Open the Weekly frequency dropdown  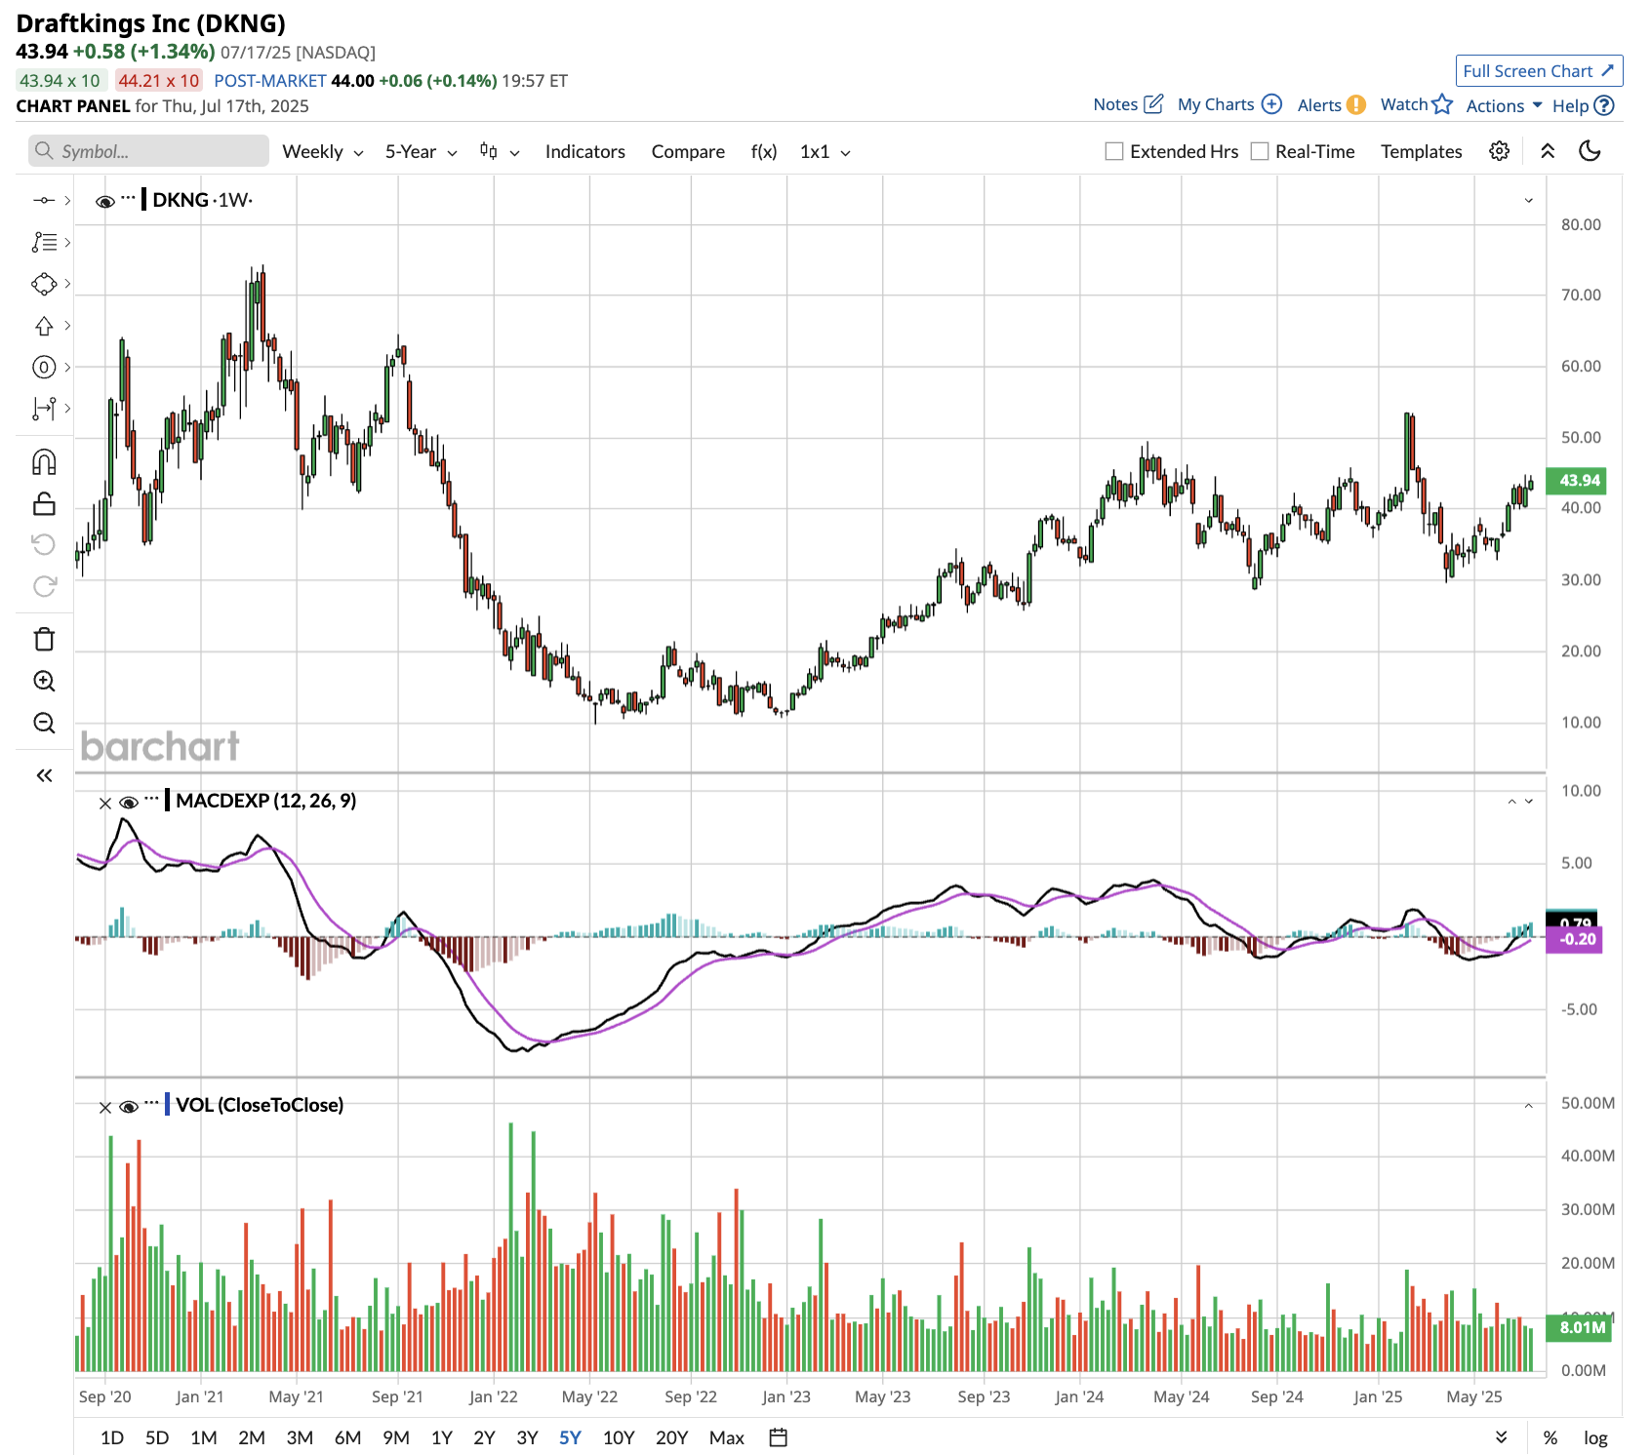tap(323, 151)
